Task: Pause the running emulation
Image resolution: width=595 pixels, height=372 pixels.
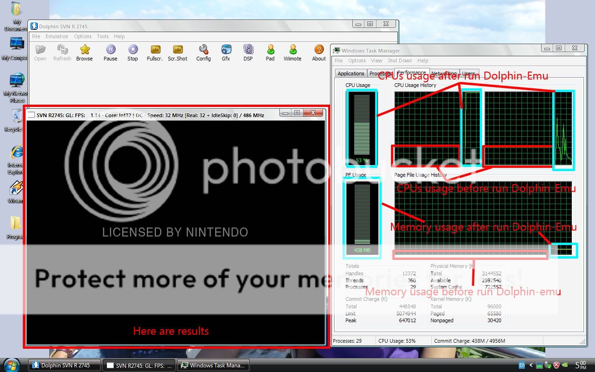Action: click(x=110, y=51)
